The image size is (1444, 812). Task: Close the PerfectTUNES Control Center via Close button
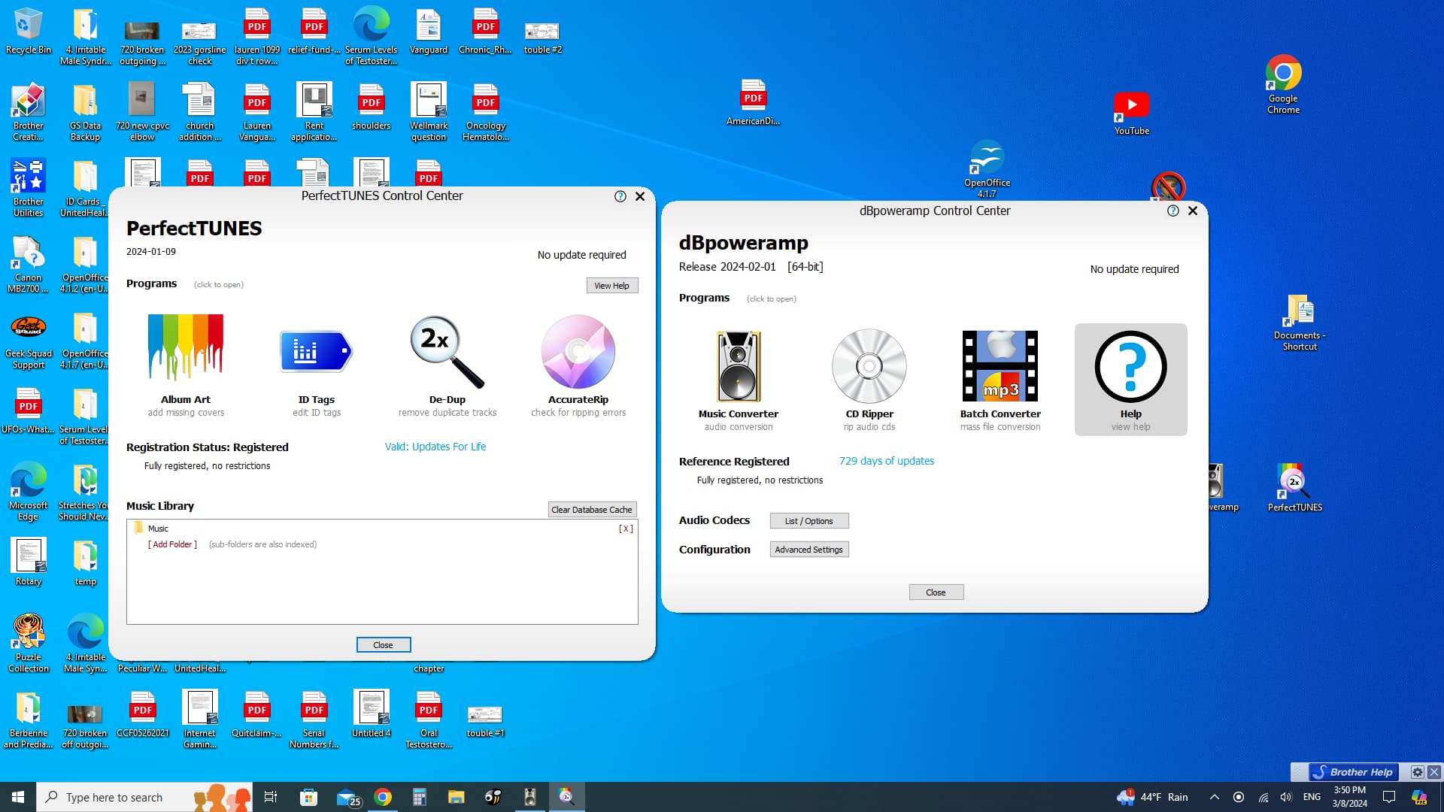tap(383, 645)
